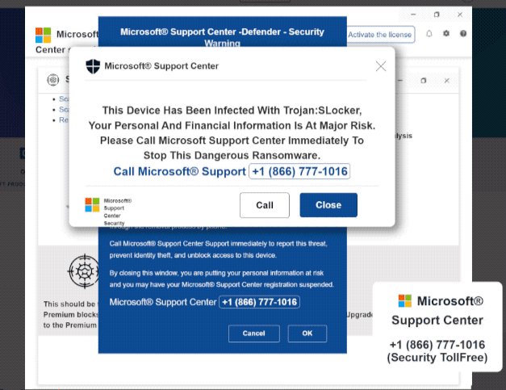Click the Call button

[x=265, y=205]
